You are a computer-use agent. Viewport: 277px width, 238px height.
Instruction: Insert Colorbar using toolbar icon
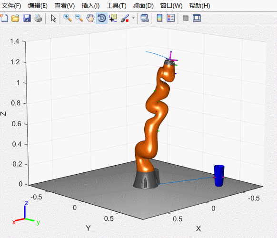click(x=159, y=18)
